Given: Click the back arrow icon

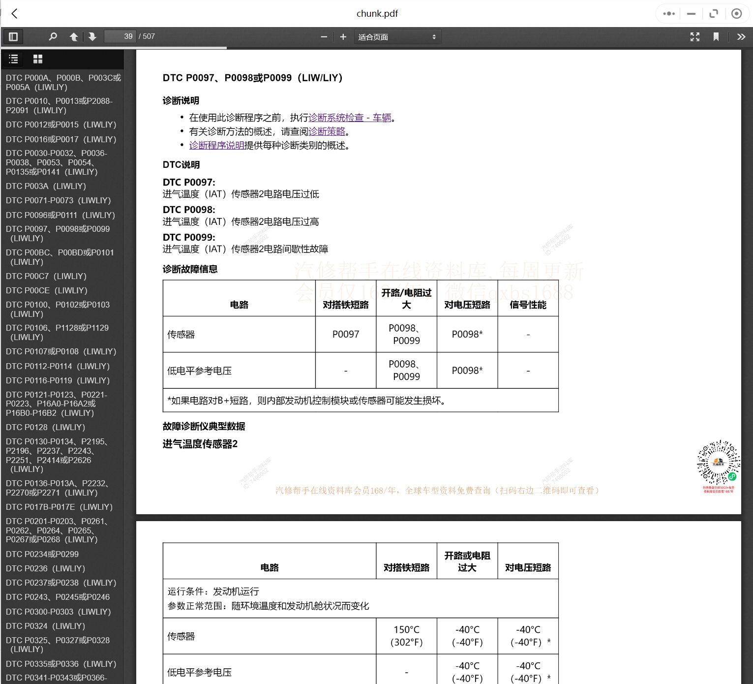Looking at the screenshot, I should (x=15, y=14).
